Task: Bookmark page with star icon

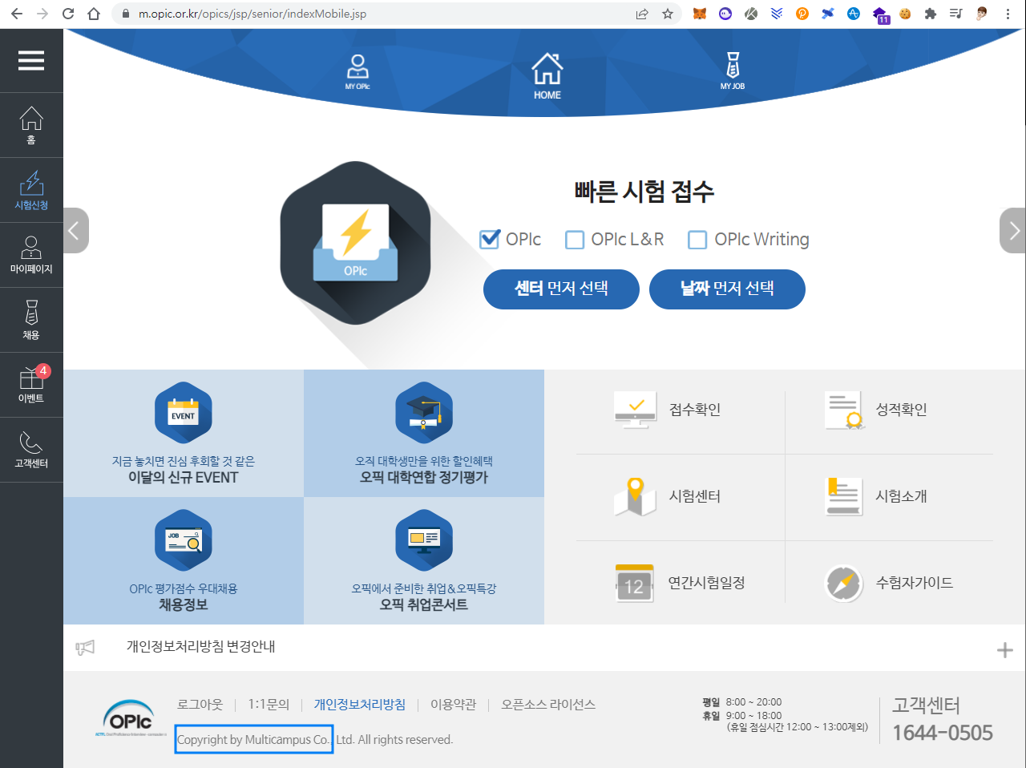Action: pos(668,14)
